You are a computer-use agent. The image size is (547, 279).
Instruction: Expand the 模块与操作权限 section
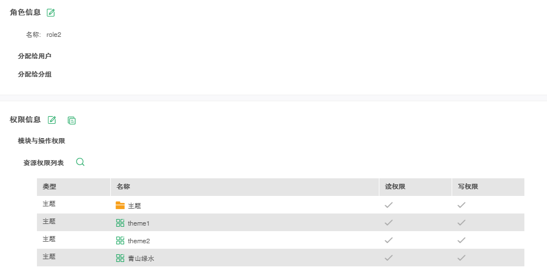41,141
